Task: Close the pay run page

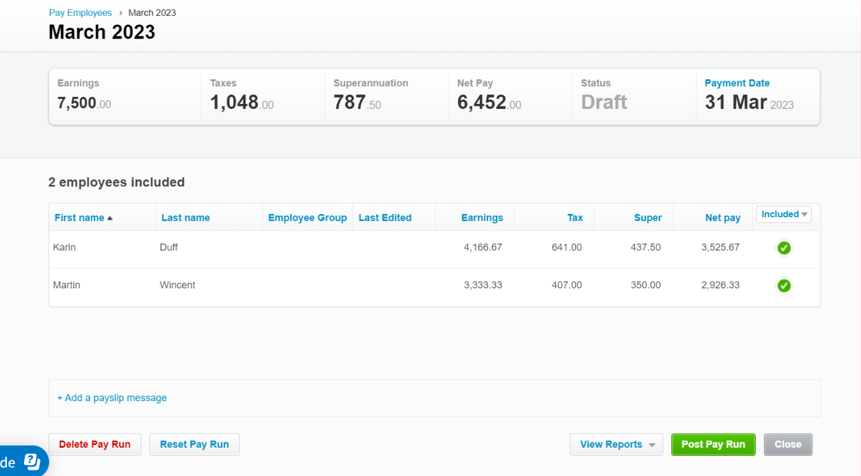Action: click(788, 445)
